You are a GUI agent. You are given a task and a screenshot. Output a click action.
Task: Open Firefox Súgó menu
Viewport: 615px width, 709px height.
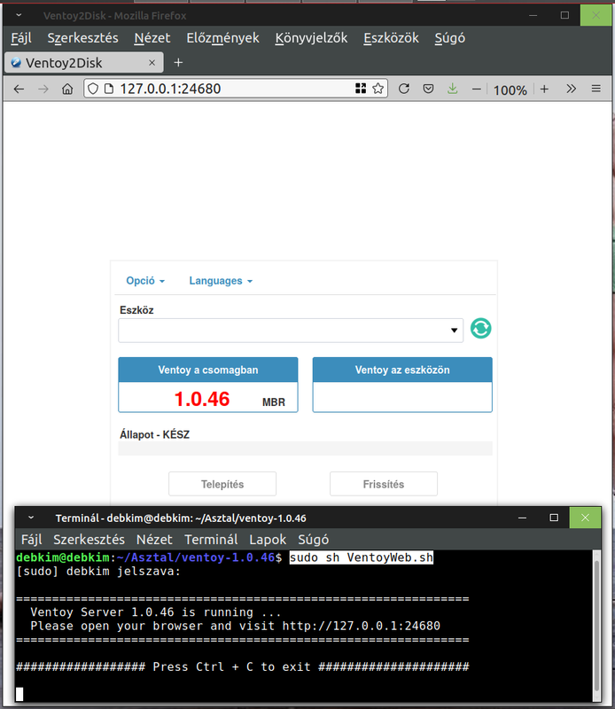click(450, 38)
